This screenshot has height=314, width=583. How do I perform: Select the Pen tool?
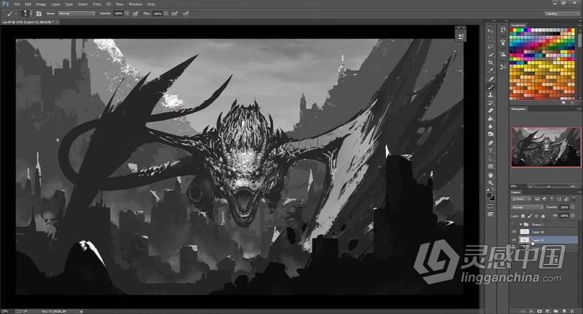click(x=491, y=143)
